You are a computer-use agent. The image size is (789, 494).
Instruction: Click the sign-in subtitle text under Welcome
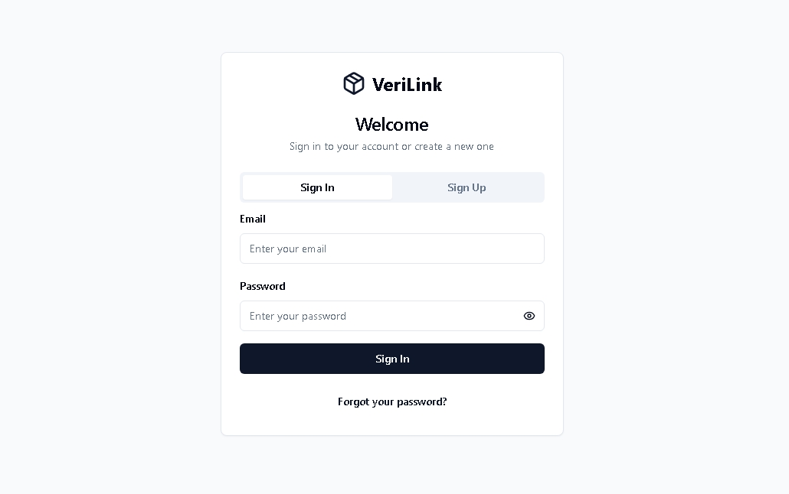(x=391, y=146)
